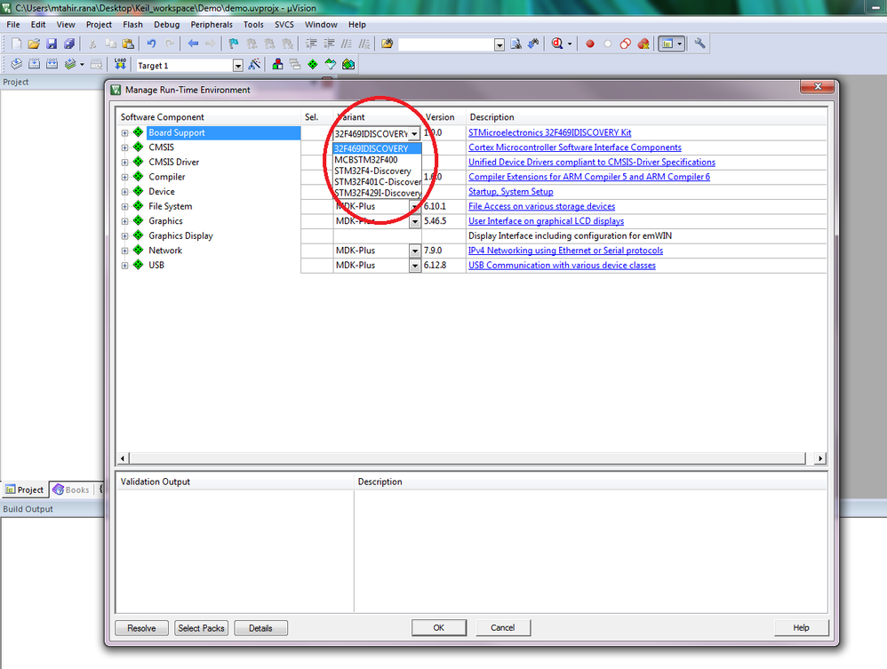
Task: Expand the CMSIS Driver component
Action: tap(124, 163)
